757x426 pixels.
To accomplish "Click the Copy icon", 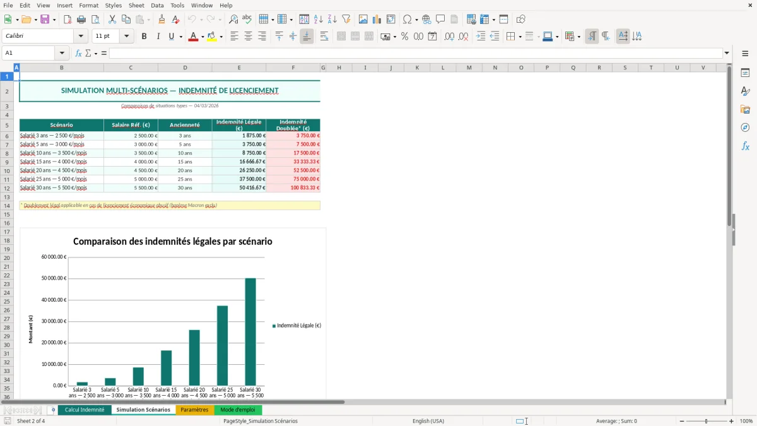I will pos(126,20).
